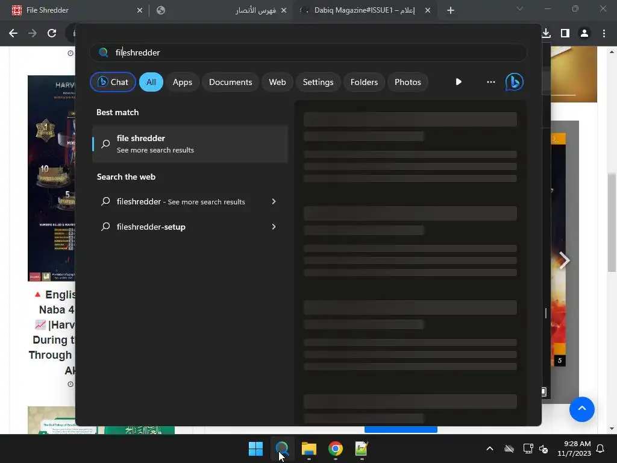617x463 pixels.
Task: Open the Harvest infographic thumbnail on the page
Action: pos(51,178)
